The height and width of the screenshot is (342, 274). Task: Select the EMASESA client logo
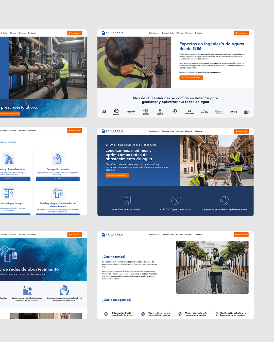click(116, 112)
